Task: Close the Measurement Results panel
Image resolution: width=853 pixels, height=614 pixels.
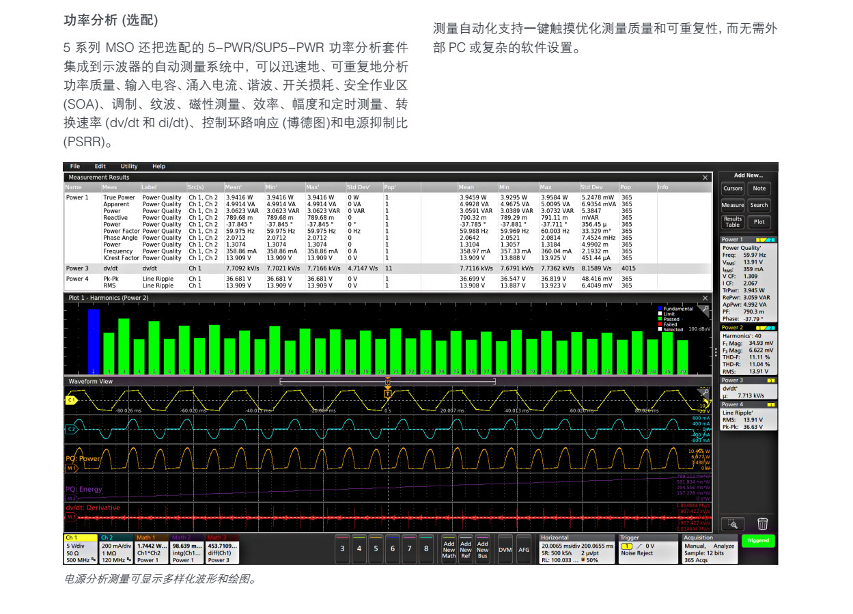Action: pos(705,178)
